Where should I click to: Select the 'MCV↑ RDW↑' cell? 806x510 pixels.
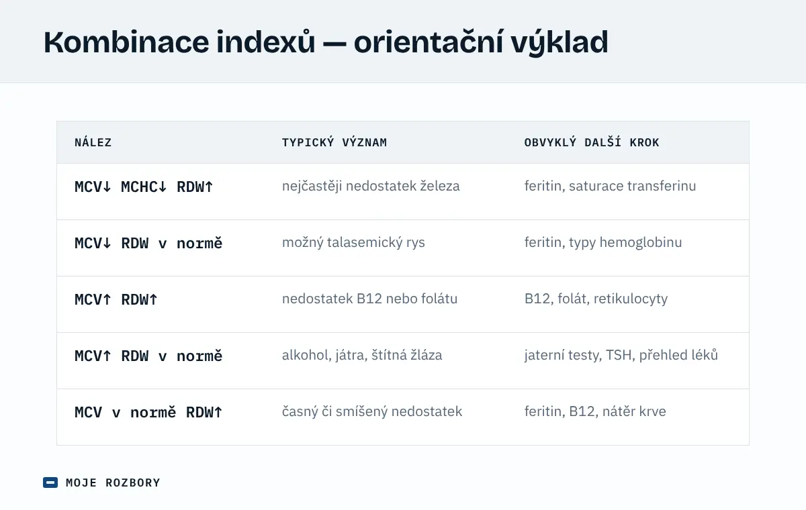tap(161, 305)
